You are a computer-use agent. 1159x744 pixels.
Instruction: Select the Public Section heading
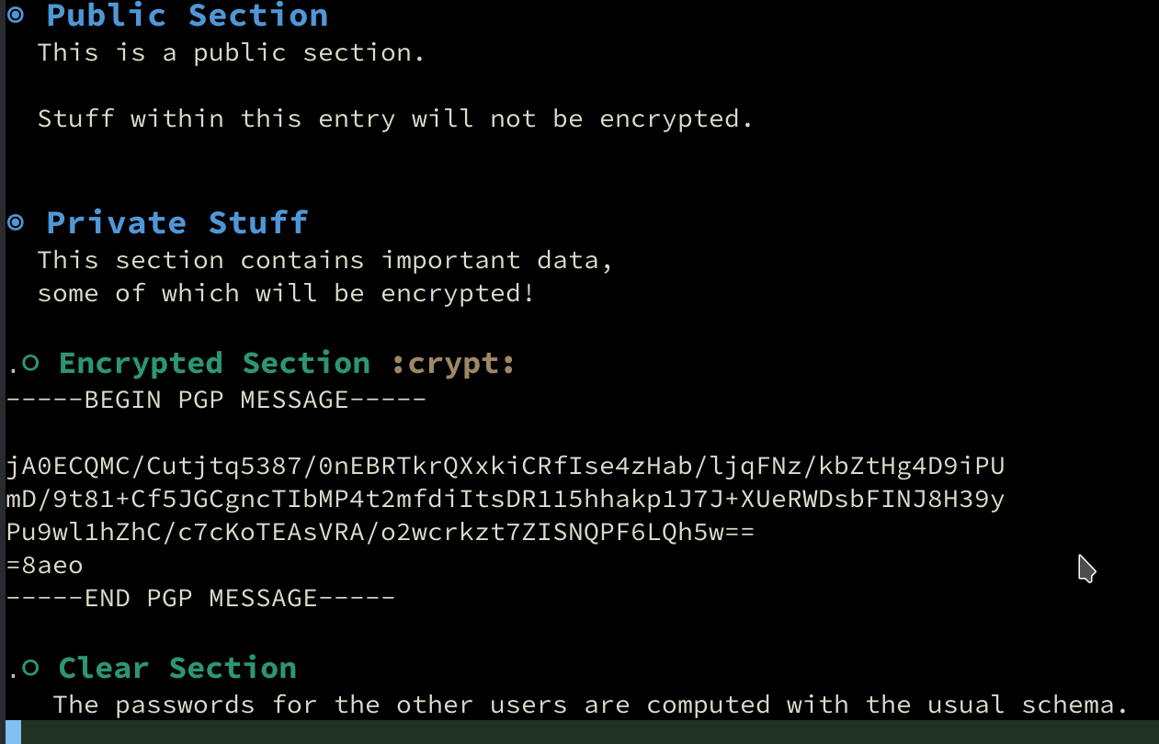187,16
